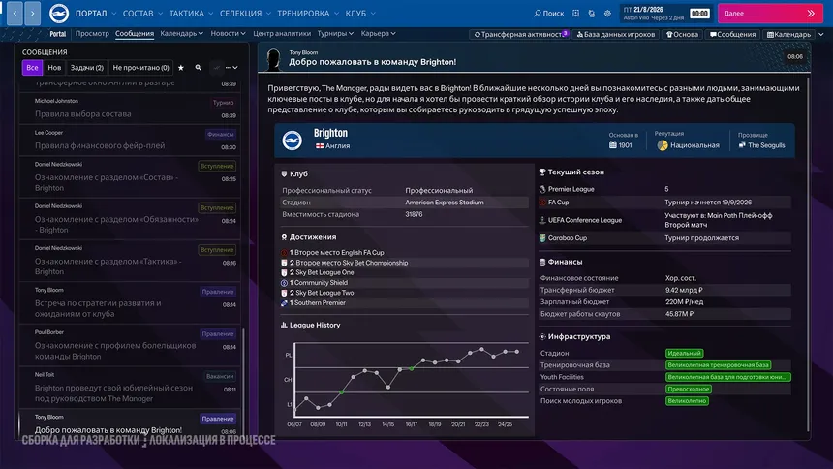Open message Ознакомление с разделом «Состав»
Image resolution: width=833 pixels, height=469 pixels.
pyautogui.click(x=130, y=176)
